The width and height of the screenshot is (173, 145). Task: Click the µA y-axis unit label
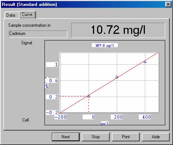[47, 83]
